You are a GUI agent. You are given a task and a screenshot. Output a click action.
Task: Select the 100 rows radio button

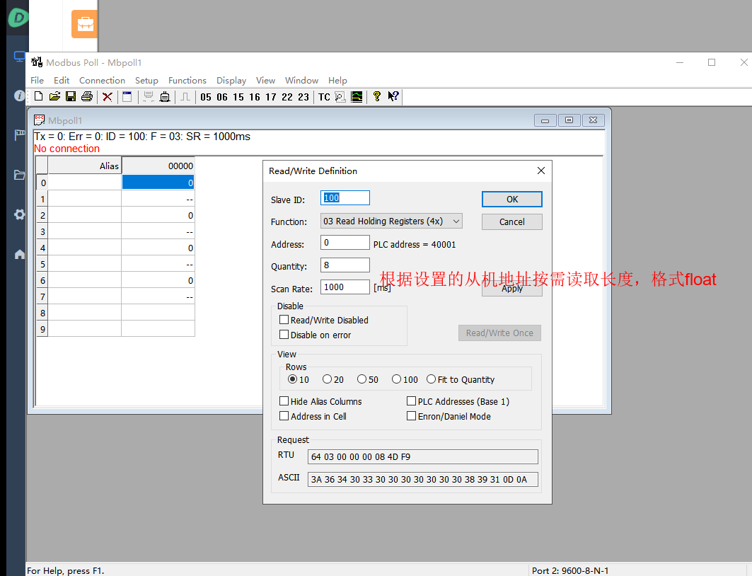click(x=396, y=379)
